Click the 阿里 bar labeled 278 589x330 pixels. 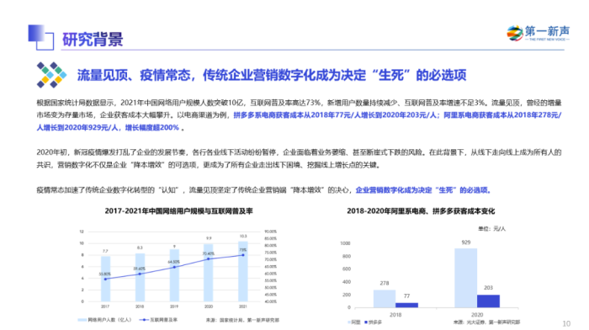point(385,299)
